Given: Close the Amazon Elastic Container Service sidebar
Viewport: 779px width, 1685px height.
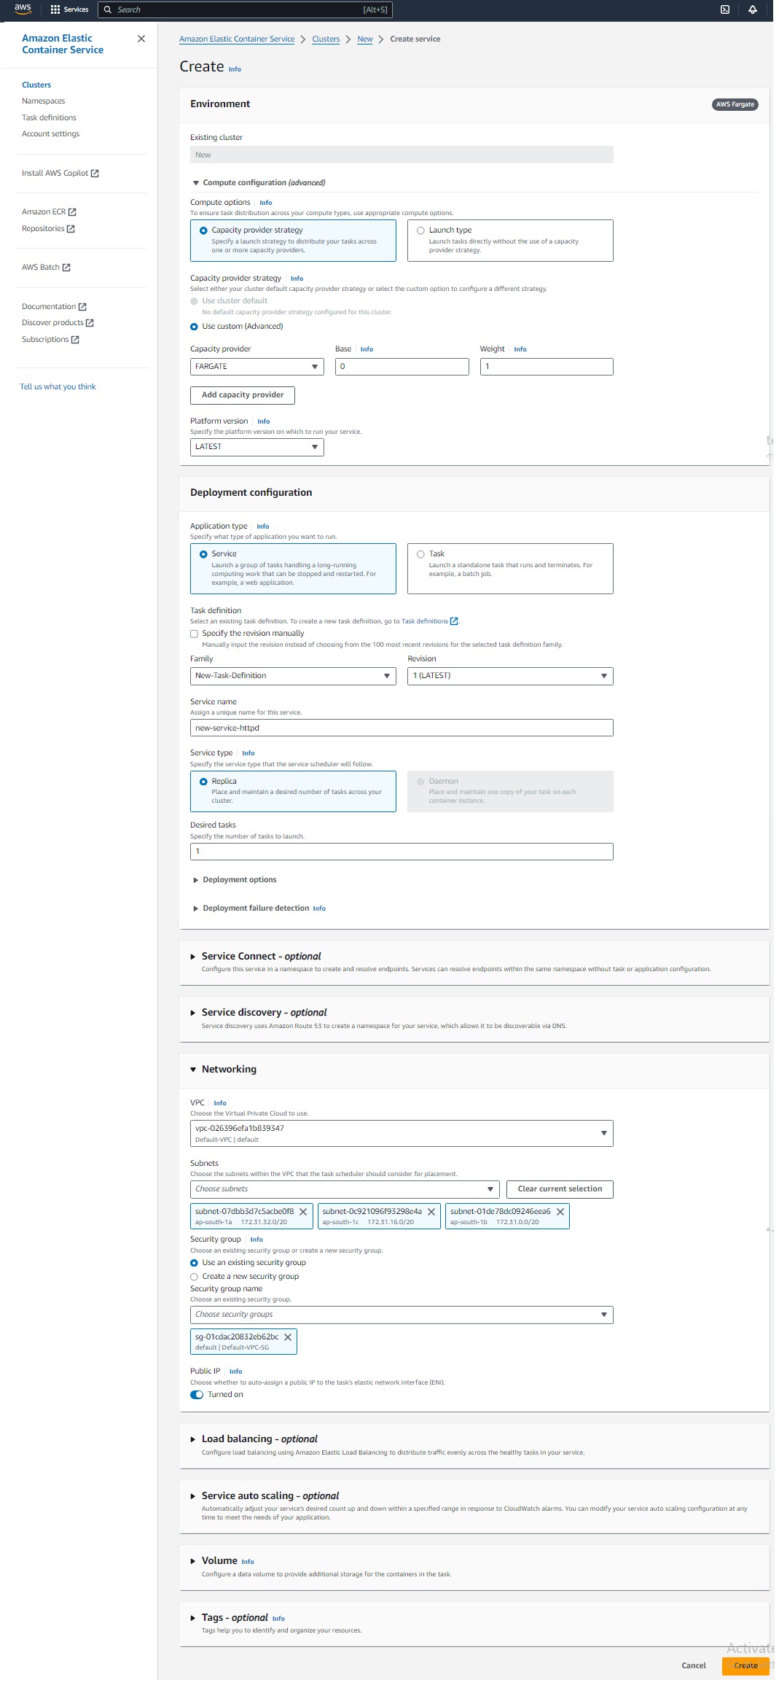Looking at the screenshot, I should (x=141, y=39).
